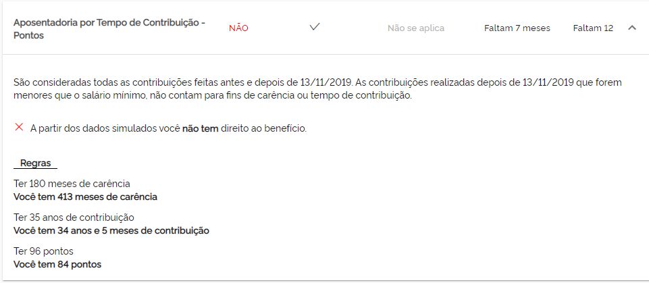Click the red X icon beside the message
The width and height of the screenshot is (649, 283).
[x=19, y=127]
